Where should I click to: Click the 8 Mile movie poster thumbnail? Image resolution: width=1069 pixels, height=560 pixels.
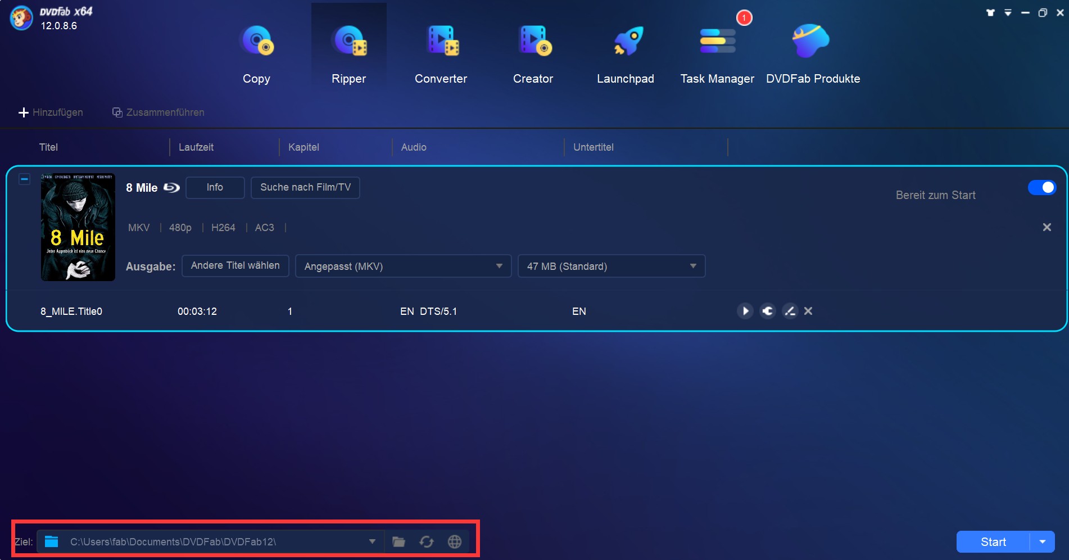tap(78, 227)
